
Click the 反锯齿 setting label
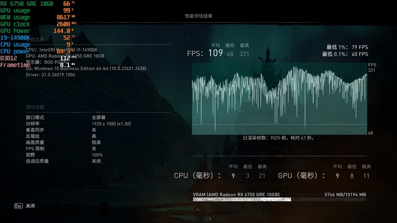pyautogui.click(x=33, y=136)
